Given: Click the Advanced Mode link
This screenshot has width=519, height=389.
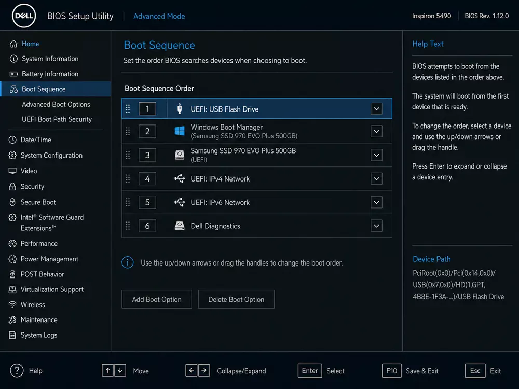Looking at the screenshot, I should click(159, 16).
